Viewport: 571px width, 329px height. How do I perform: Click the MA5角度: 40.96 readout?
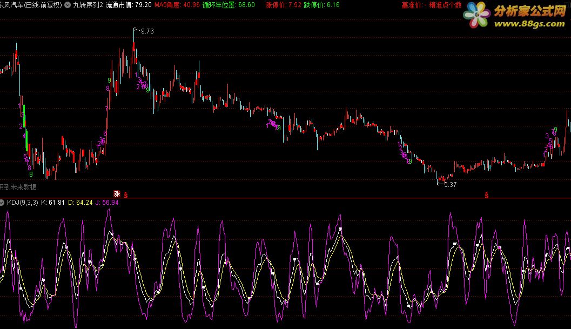[177, 5]
